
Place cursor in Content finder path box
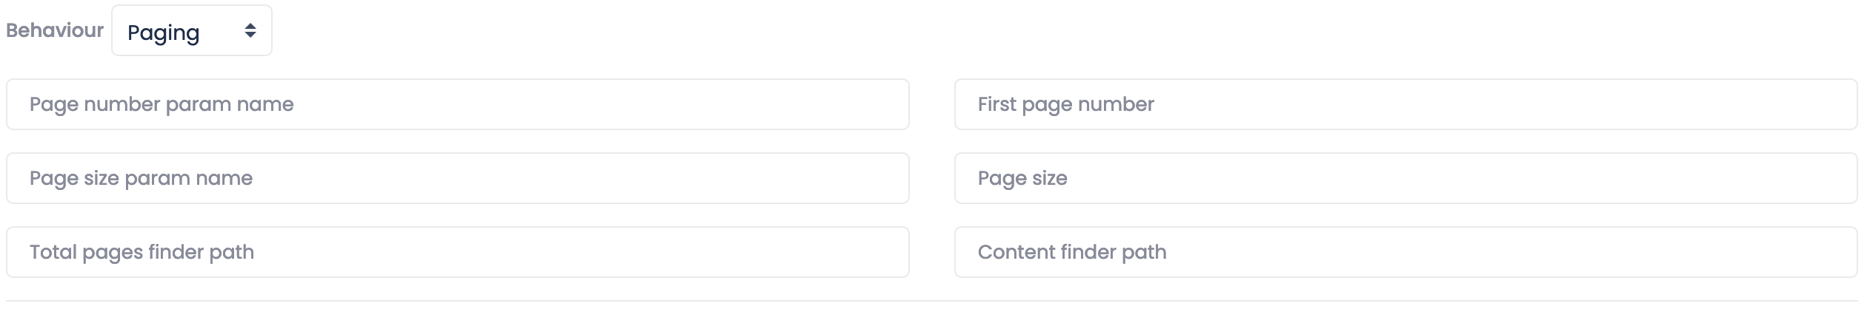click(x=1405, y=252)
